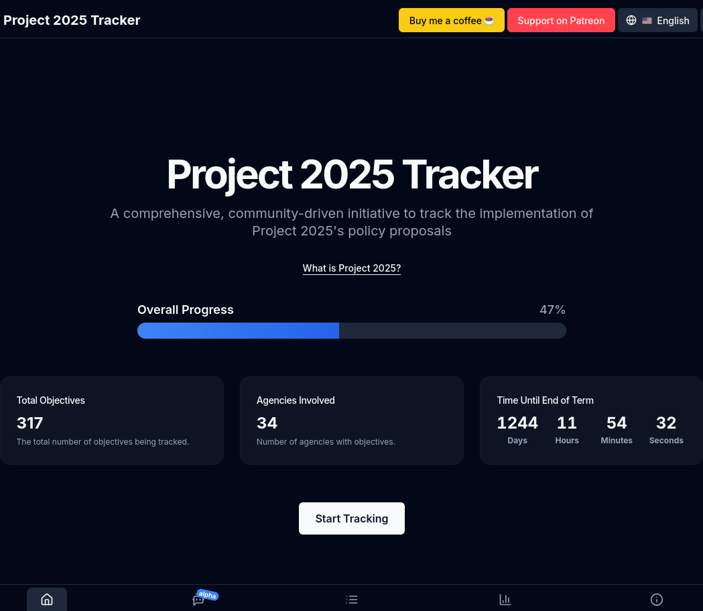Open the What is Project 2025? link

pyautogui.click(x=351, y=268)
